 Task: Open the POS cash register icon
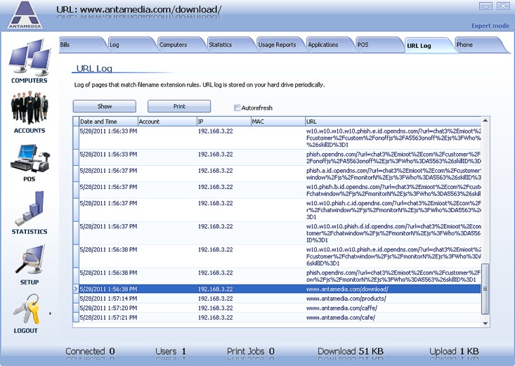30,158
